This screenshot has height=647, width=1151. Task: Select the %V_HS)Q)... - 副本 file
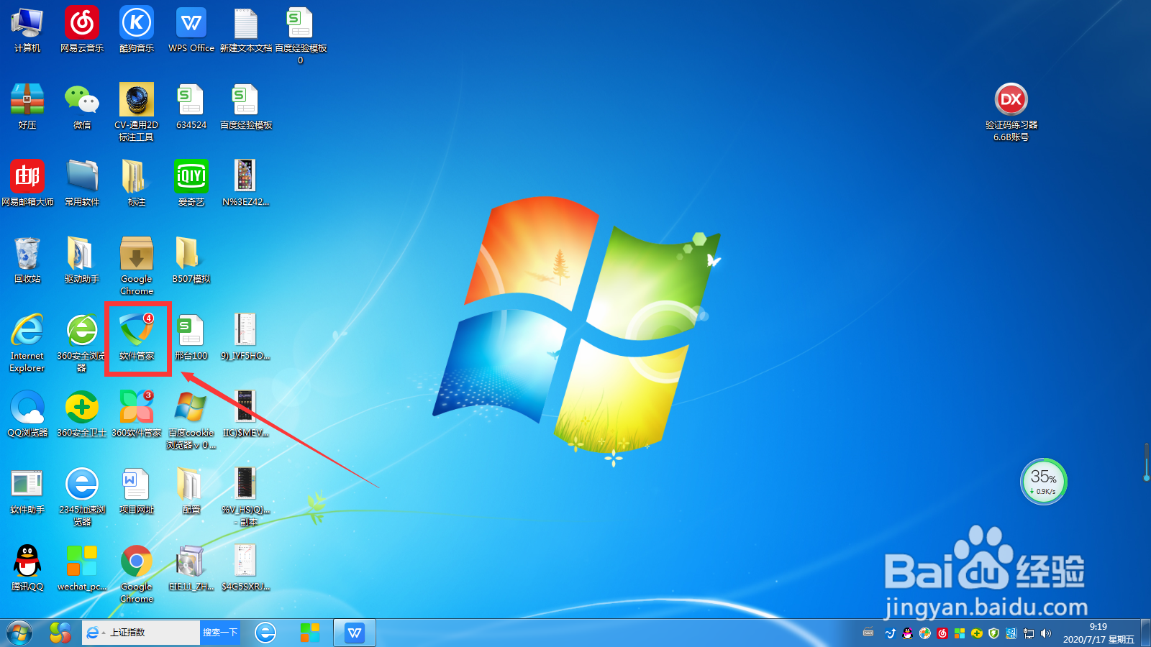point(245,497)
